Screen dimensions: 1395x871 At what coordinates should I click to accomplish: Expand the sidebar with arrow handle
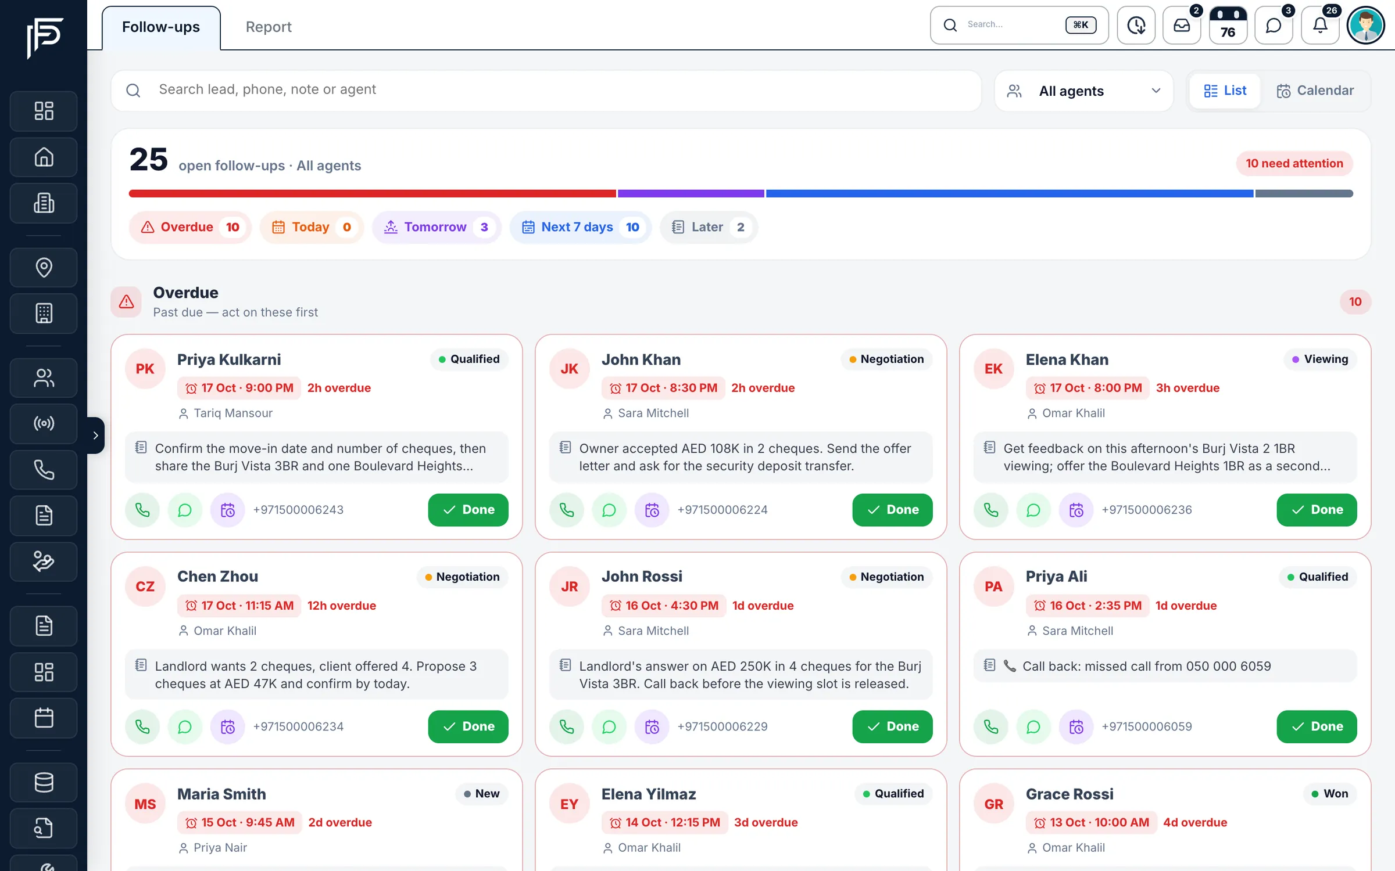click(96, 435)
